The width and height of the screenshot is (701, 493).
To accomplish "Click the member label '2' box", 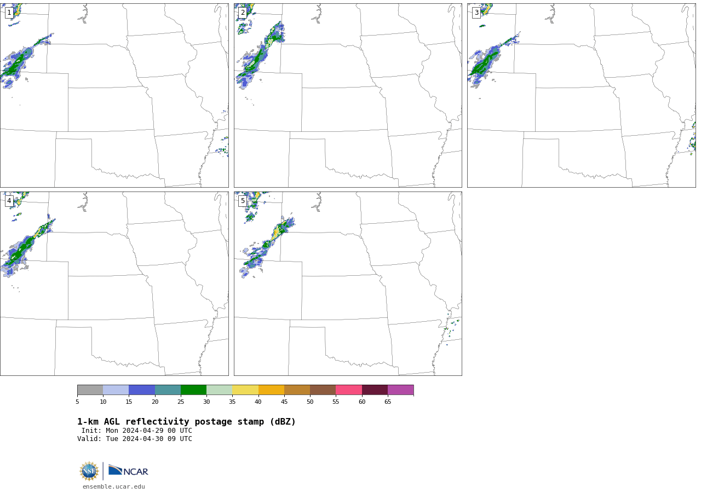I will pyautogui.click(x=243, y=13).
